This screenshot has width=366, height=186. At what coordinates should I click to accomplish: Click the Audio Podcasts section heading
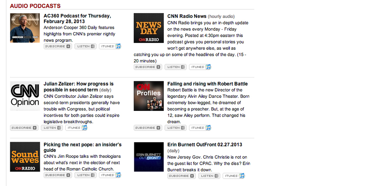click(x=35, y=6)
